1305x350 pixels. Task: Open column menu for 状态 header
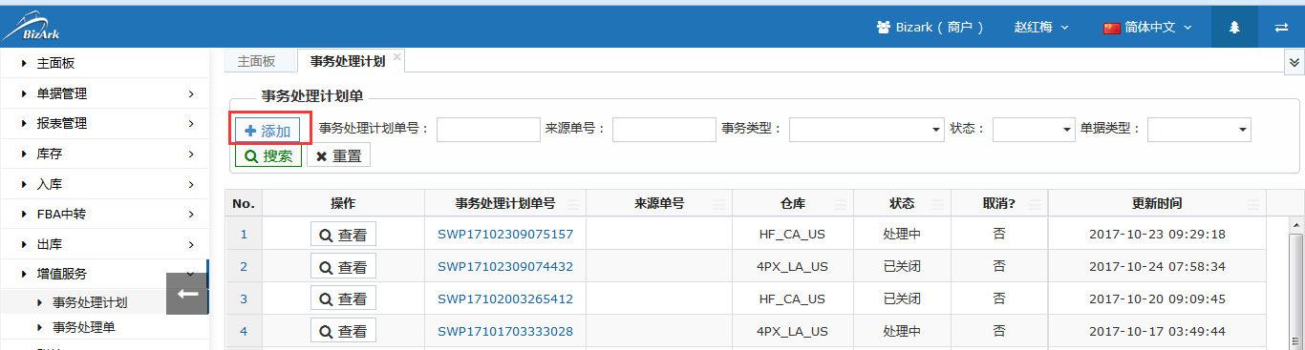(937, 204)
